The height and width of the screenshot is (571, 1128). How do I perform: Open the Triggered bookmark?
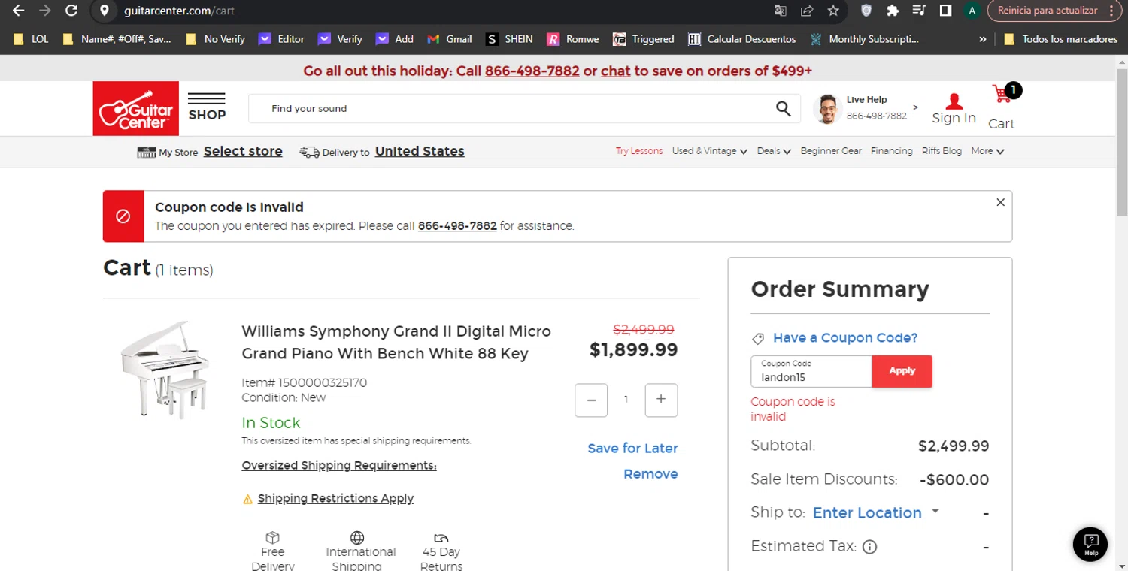644,39
